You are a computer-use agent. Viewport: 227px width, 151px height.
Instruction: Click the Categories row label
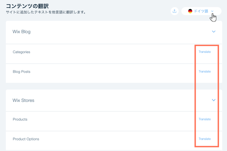tap(21, 52)
